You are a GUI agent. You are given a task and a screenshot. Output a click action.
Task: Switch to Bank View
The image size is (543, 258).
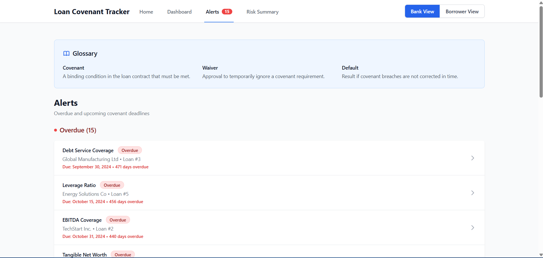(422, 11)
